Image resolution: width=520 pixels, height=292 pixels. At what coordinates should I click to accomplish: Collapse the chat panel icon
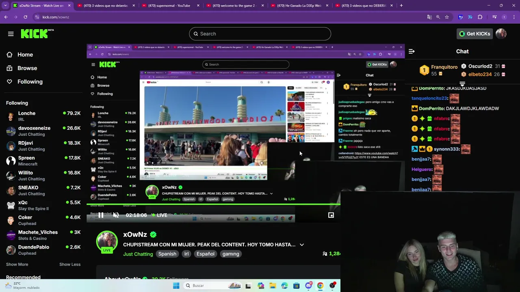click(x=412, y=52)
